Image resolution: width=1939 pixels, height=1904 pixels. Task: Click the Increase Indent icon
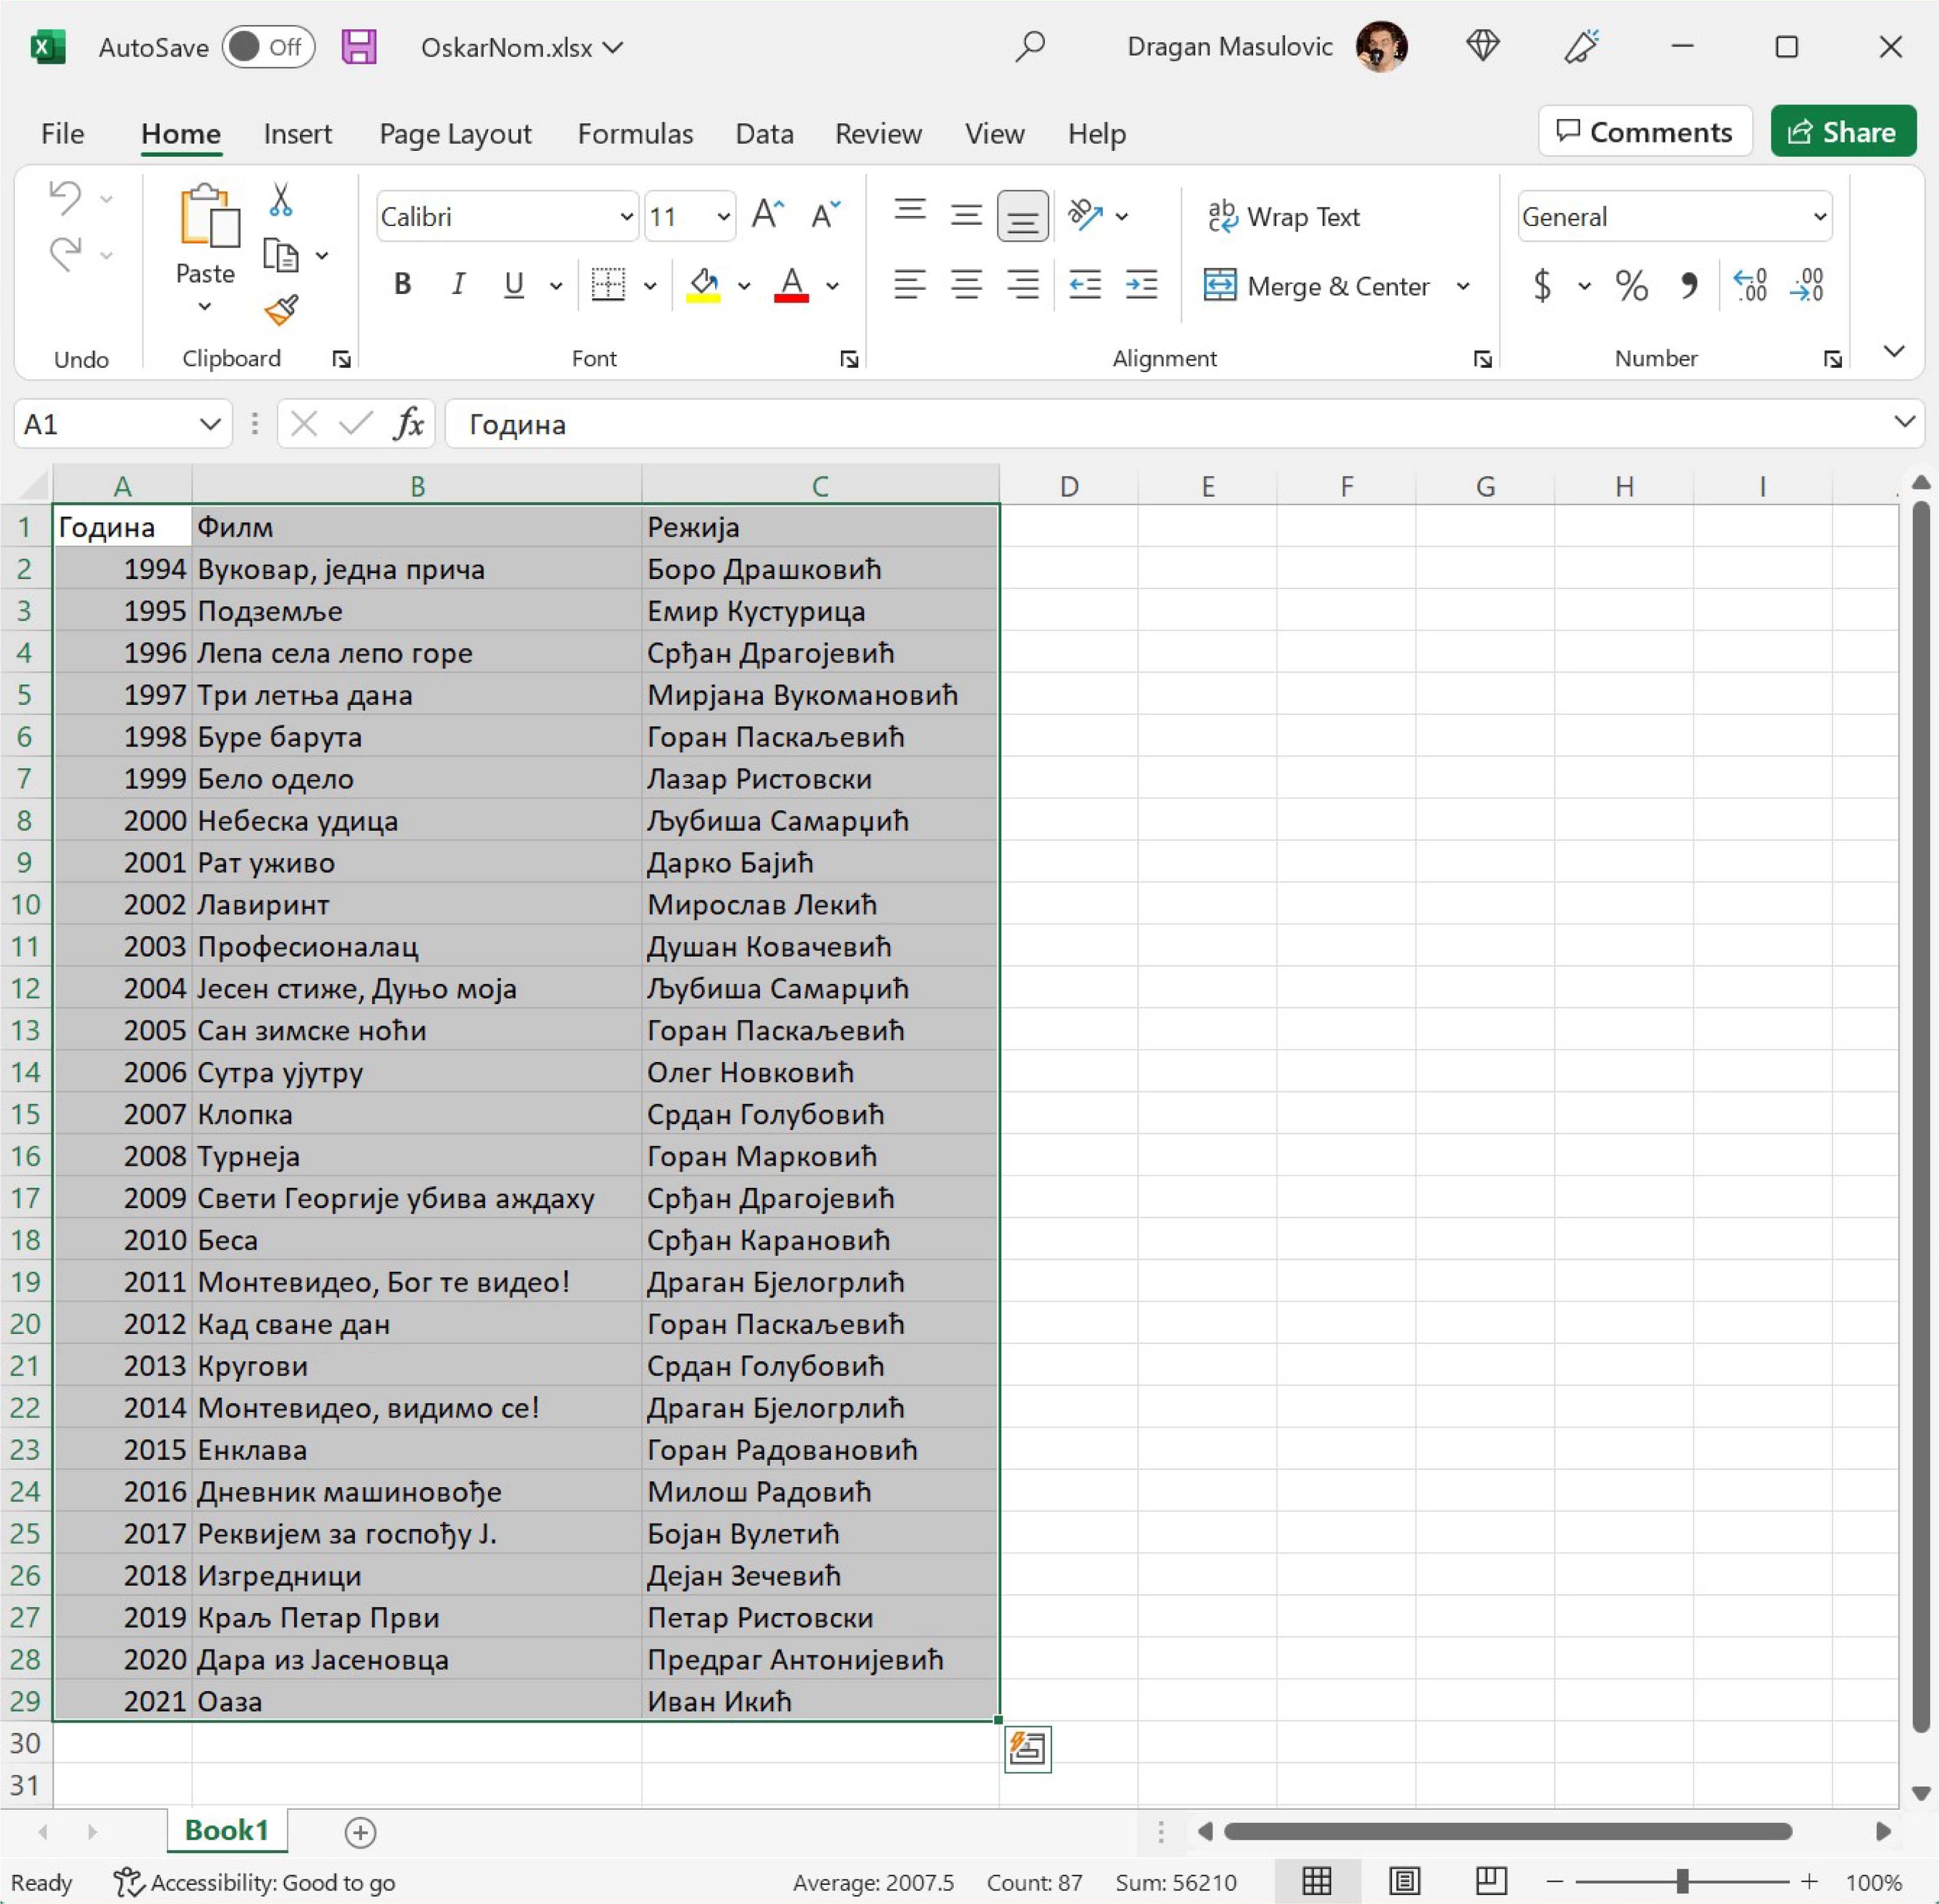point(1141,285)
